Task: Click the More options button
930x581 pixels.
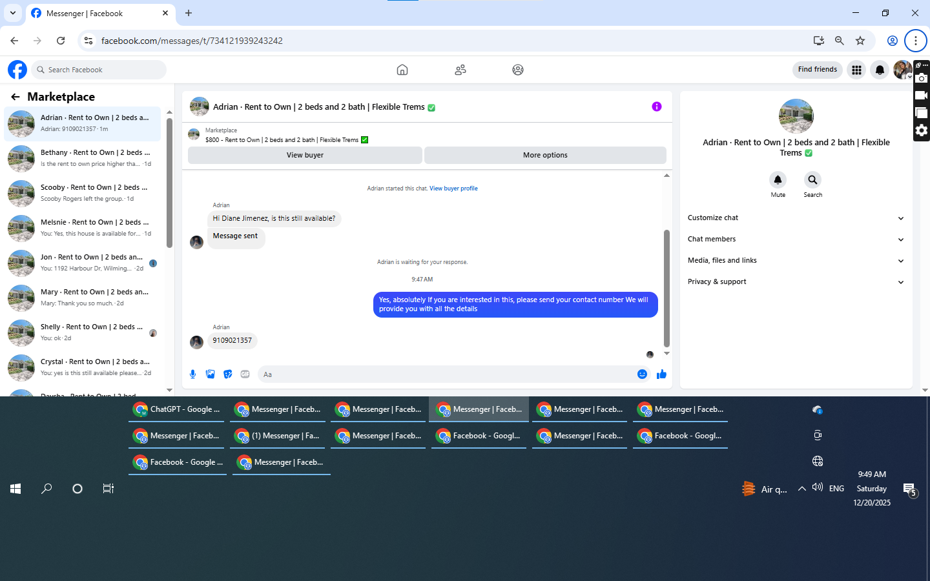Action: [545, 155]
